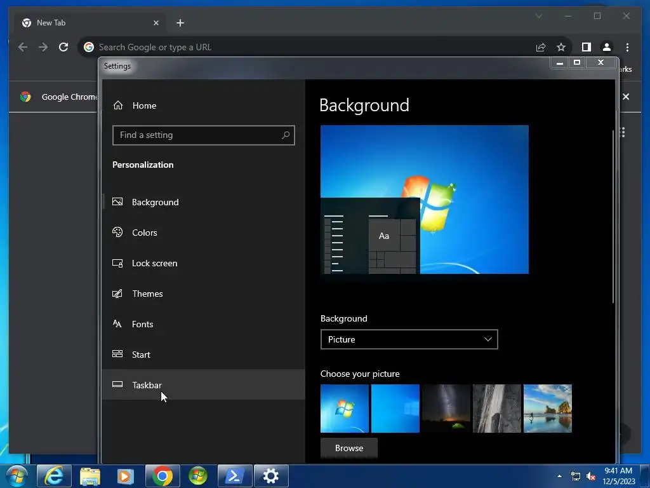Select the Lock screen icon
The width and height of the screenshot is (650, 488).
pos(117,263)
